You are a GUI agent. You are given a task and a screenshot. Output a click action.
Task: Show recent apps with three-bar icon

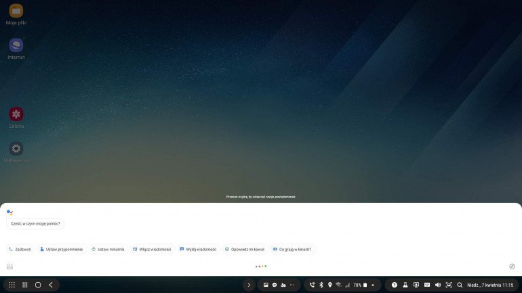[25, 285]
